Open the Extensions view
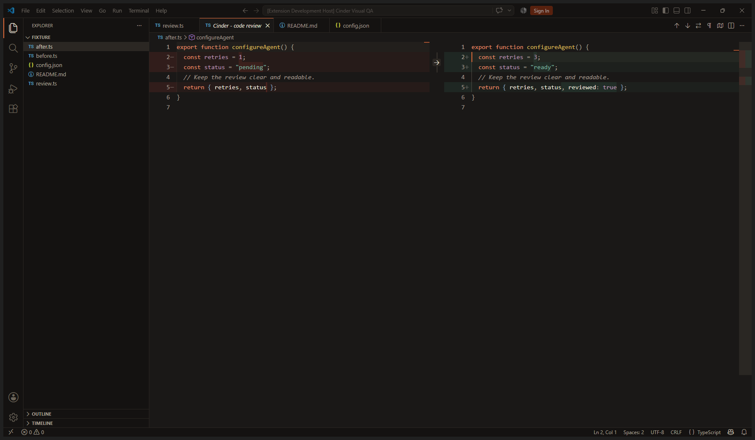The image size is (755, 440). tap(13, 109)
